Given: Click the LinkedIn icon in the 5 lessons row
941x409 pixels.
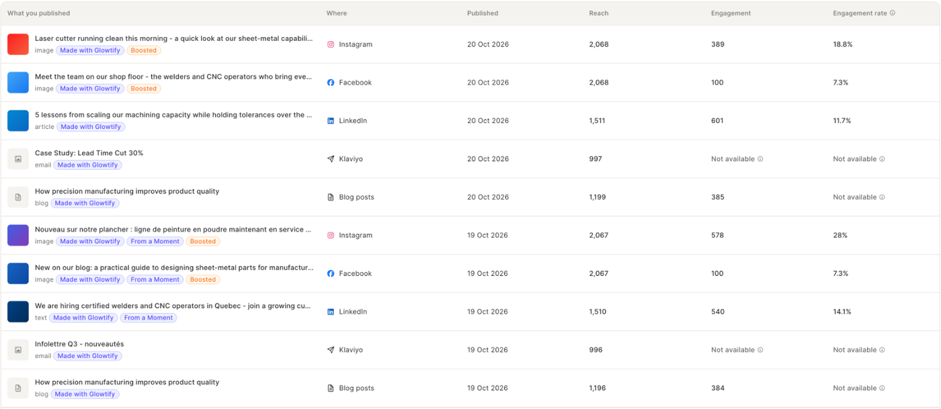Looking at the screenshot, I should 331,121.
